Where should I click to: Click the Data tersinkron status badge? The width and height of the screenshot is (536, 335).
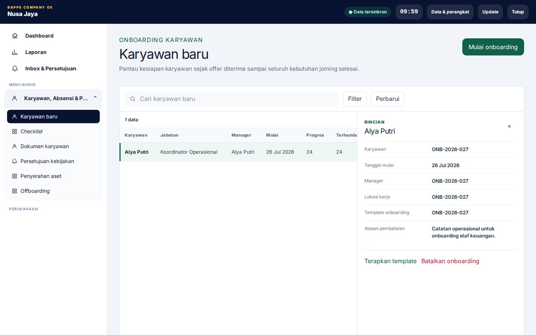[x=368, y=12]
